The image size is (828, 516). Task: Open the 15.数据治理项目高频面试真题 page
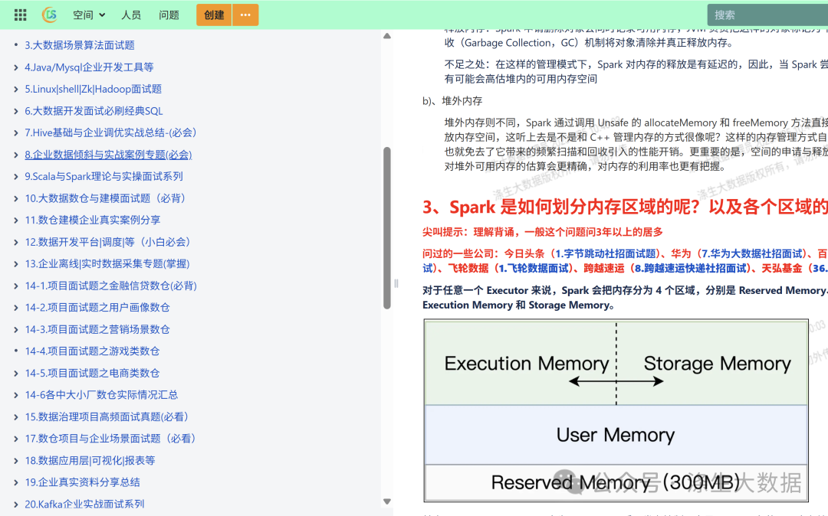[107, 416]
